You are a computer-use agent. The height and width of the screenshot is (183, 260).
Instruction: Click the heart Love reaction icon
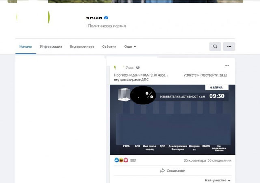tap(126, 160)
